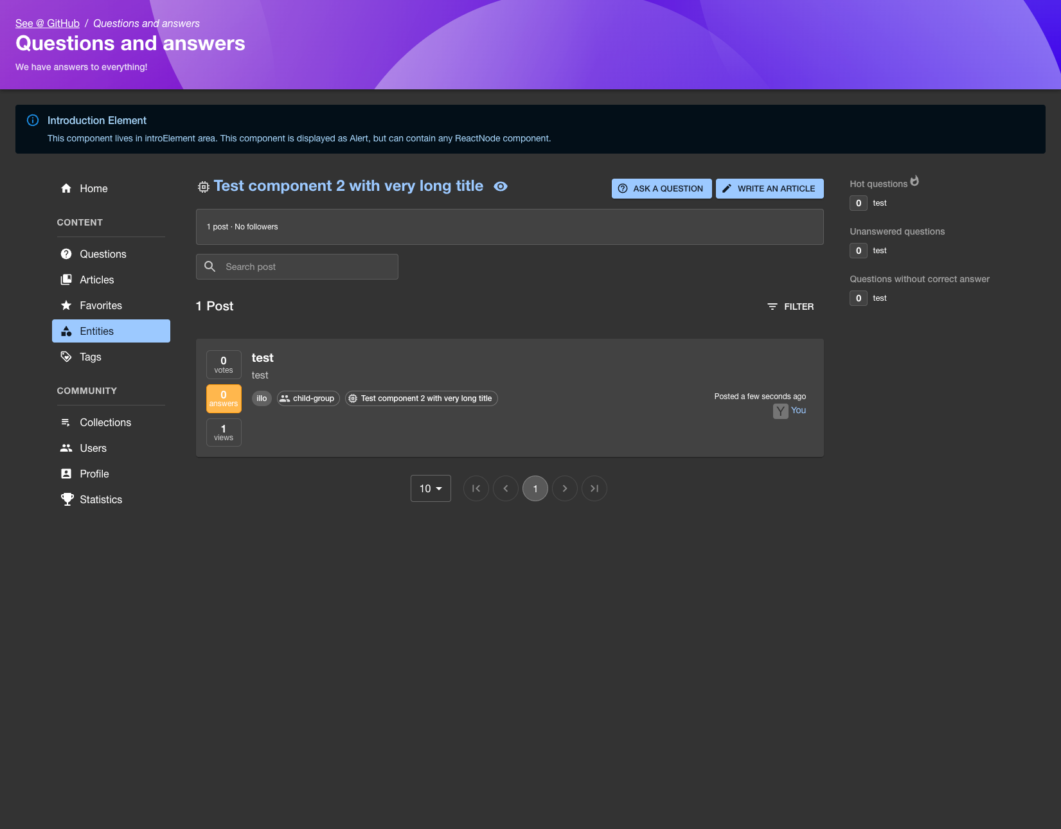The image size is (1061, 829).
Task: Click the filter lines icon
Action: click(x=772, y=307)
